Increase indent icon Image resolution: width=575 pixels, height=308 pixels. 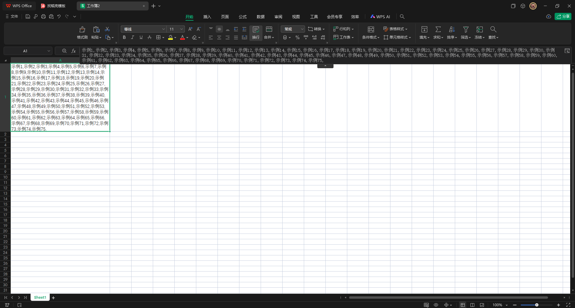point(245,29)
